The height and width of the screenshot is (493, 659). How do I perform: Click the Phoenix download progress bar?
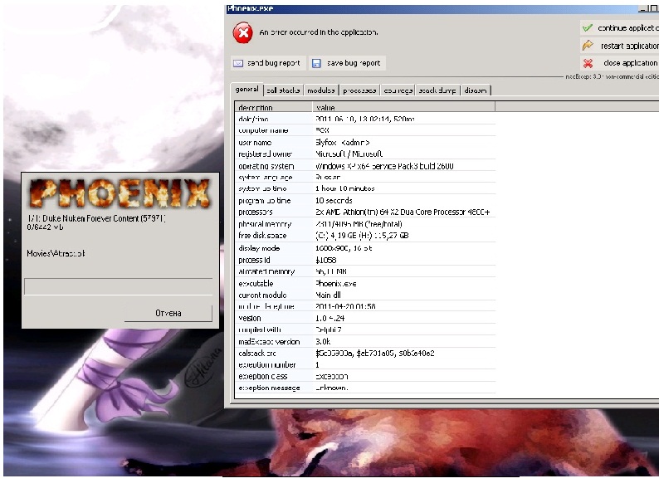(118, 286)
